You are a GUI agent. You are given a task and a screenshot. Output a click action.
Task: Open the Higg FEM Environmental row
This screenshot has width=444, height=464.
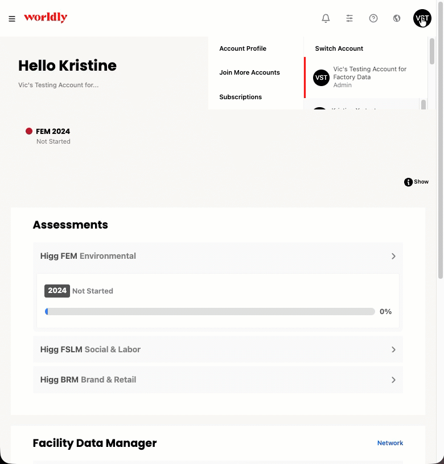(218, 257)
